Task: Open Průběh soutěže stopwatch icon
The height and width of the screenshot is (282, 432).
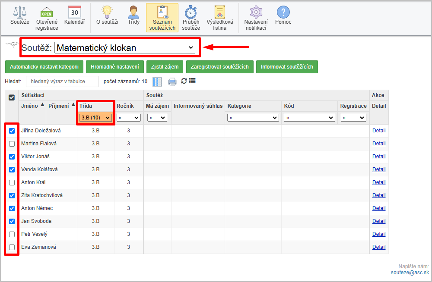Action: pos(191,12)
